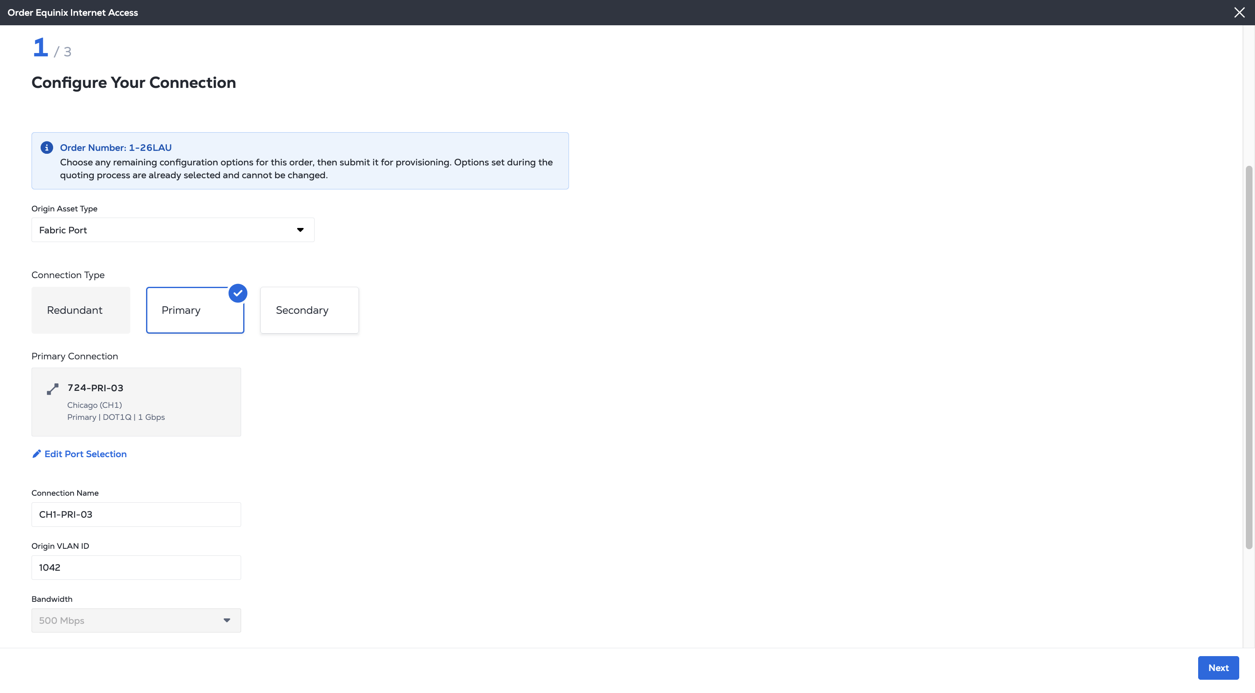Click the info icon in order banner
This screenshot has width=1255, height=693.
pos(47,148)
